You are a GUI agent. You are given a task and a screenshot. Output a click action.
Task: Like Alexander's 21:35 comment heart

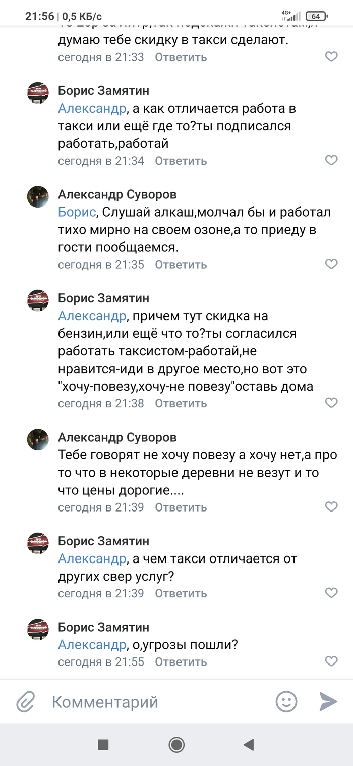coord(331,264)
